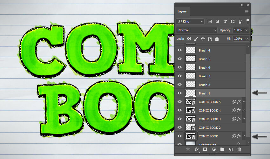Toggle visibility of COMIC BOOK 4 layer
The height and width of the screenshot is (159, 270).
pos(179,110)
